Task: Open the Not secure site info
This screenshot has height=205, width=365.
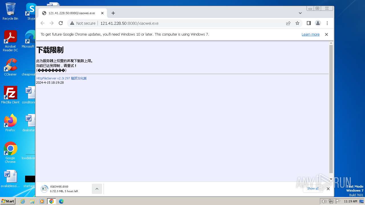Action: coord(83,23)
